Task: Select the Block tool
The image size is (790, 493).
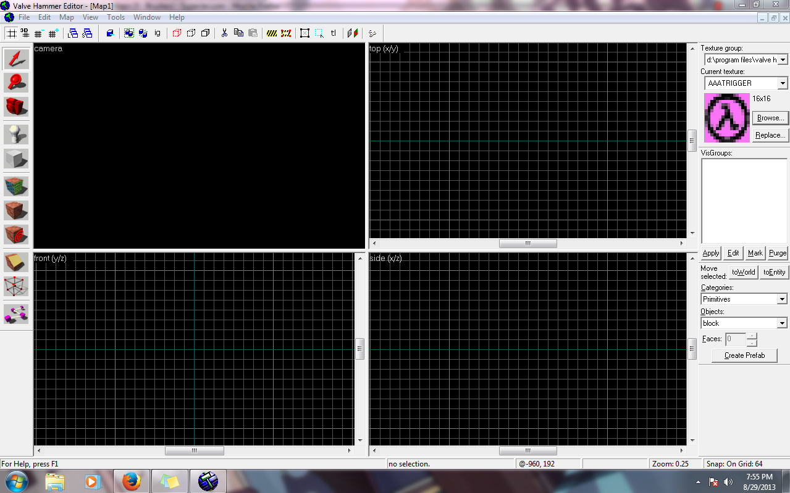Action: (x=17, y=158)
